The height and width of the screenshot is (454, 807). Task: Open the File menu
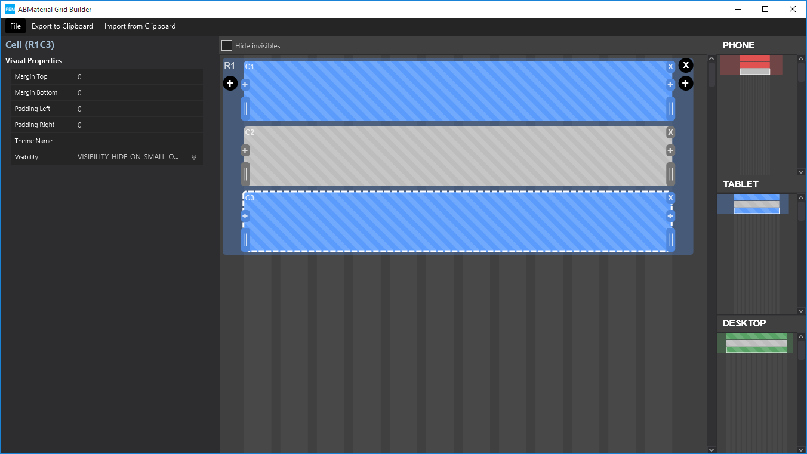(16, 26)
